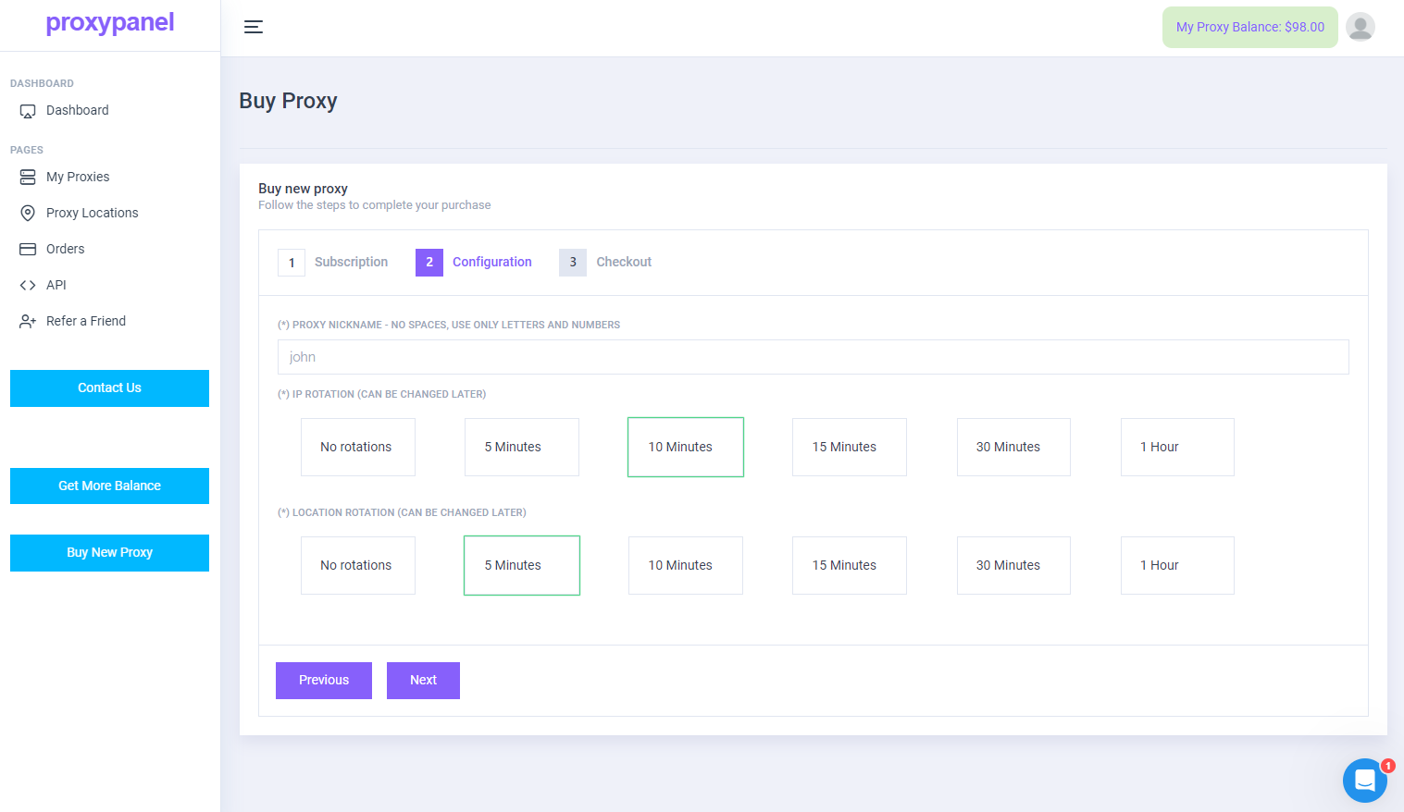The image size is (1404, 812).
Task: Click the Dashboard monitor icon
Action: pos(28,111)
